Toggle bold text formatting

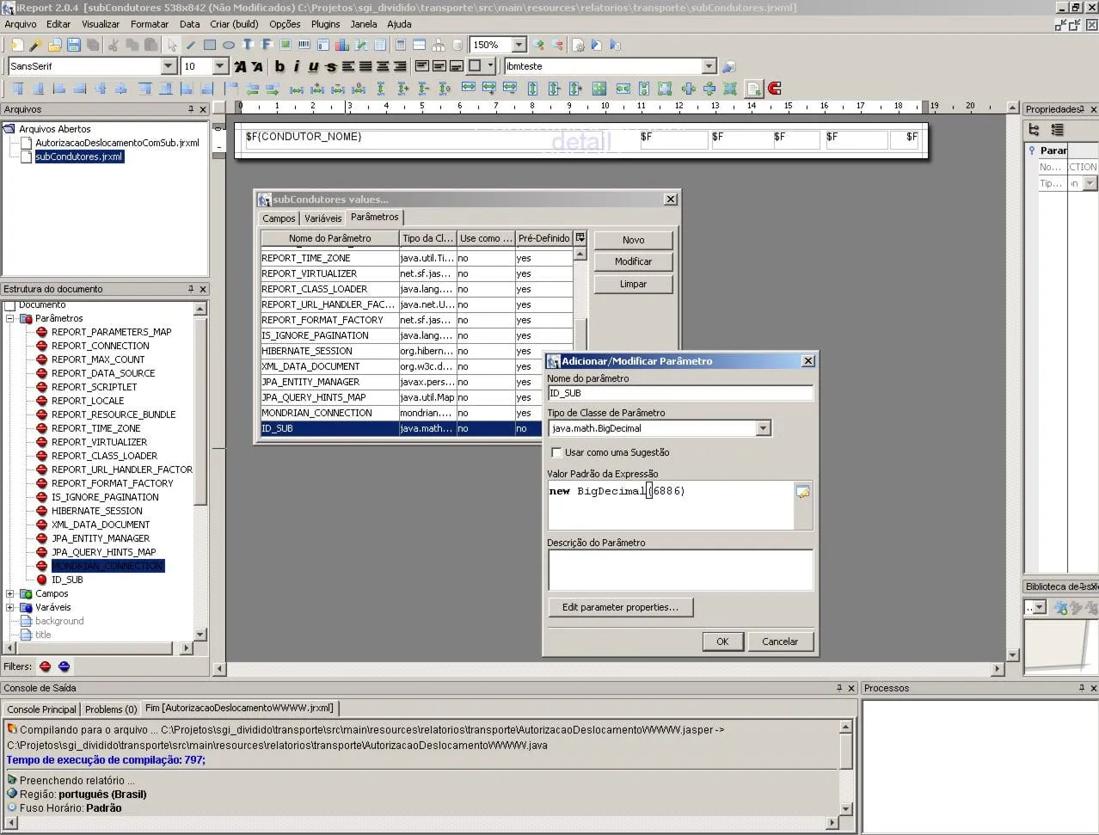click(x=279, y=66)
